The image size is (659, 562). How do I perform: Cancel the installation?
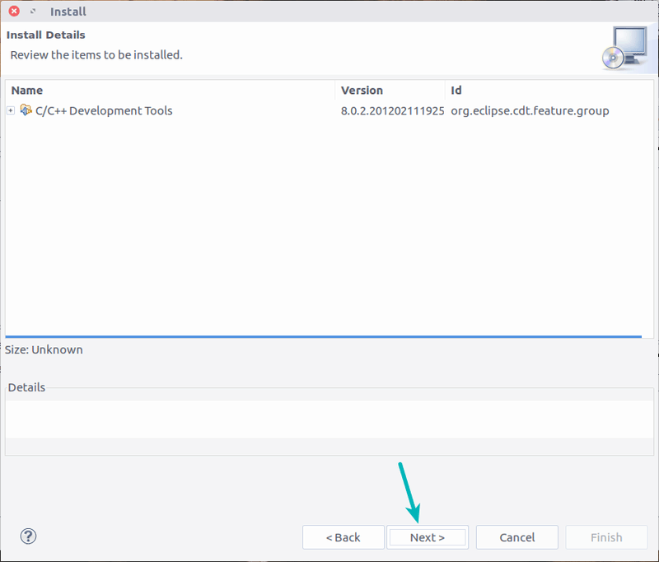tap(516, 536)
